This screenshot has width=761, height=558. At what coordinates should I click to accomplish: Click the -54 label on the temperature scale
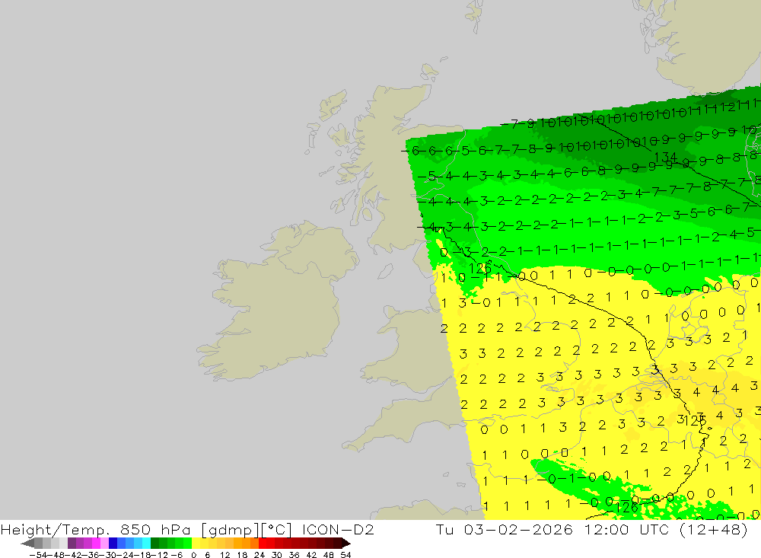point(38,555)
